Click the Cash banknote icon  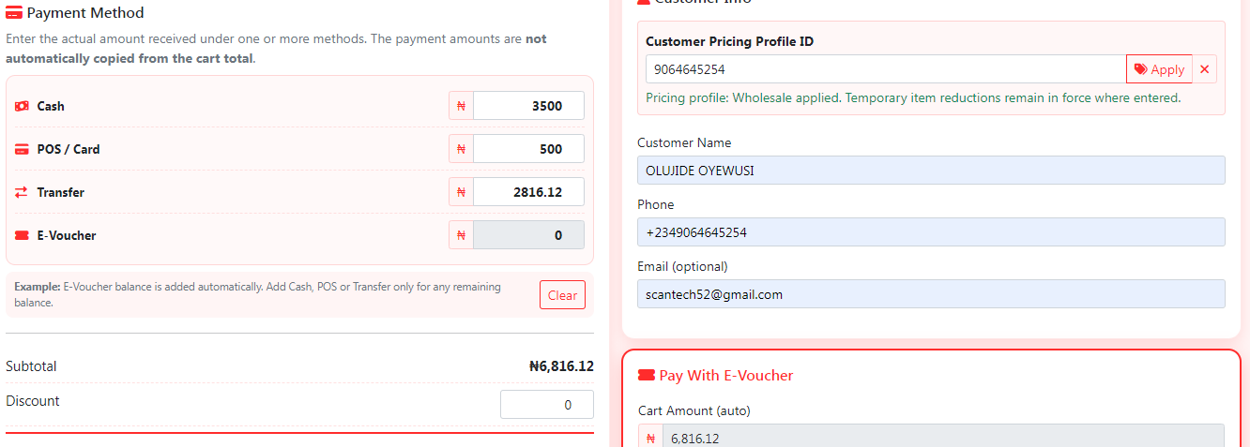click(x=22, y=106)
